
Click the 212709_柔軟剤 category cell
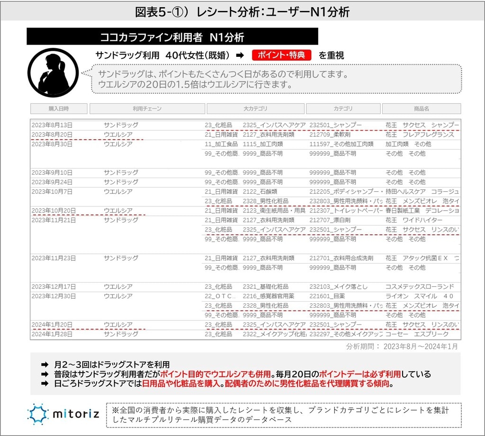(x=330, y=135)
